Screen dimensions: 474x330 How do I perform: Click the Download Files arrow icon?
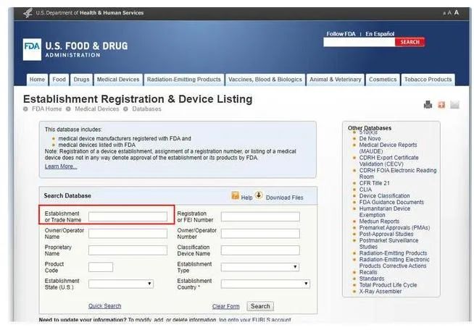(x=259, y=196)
